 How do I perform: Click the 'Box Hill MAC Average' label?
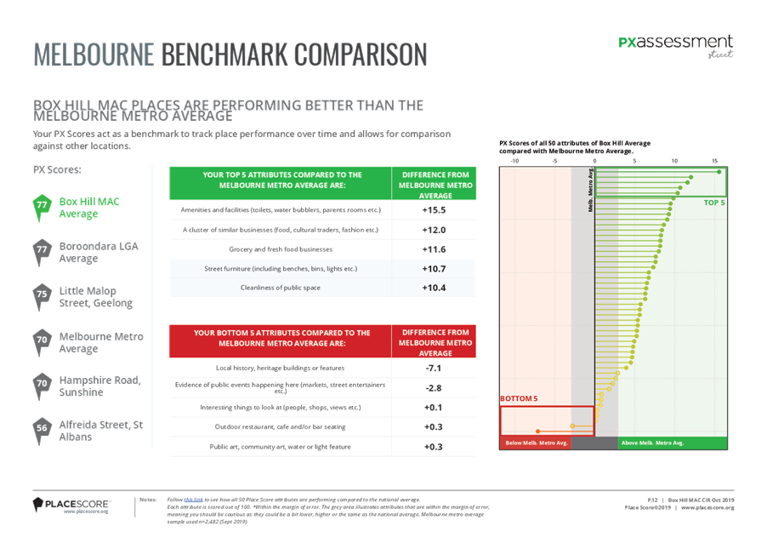point(89,208)
